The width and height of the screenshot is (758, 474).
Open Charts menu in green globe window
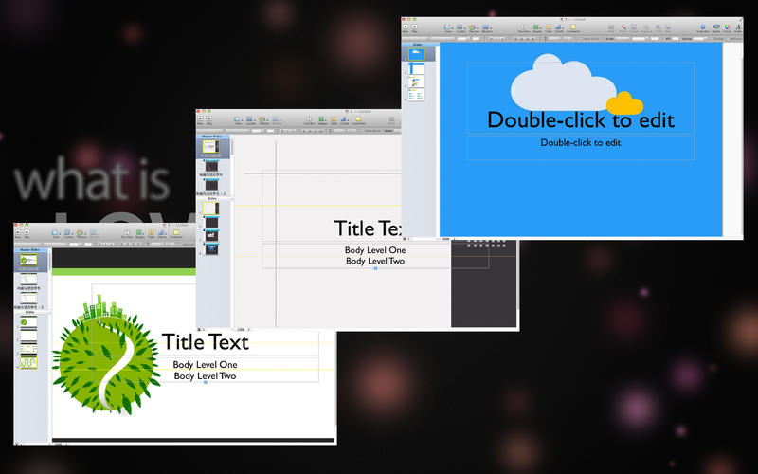tap(162, 234)
